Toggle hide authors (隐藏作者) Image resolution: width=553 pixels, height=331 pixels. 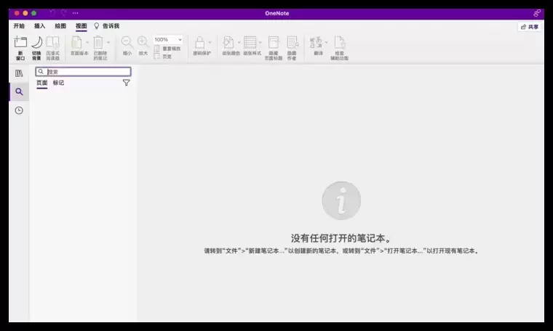292,48
